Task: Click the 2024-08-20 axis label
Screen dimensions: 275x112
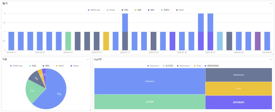Action: pyautogui.click(x=239, y=52)
